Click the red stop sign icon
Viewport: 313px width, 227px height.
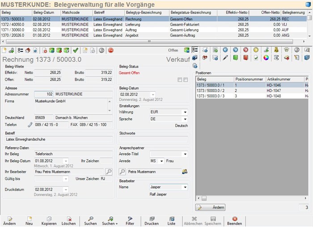pyautogui.click(x=111, y=50)
